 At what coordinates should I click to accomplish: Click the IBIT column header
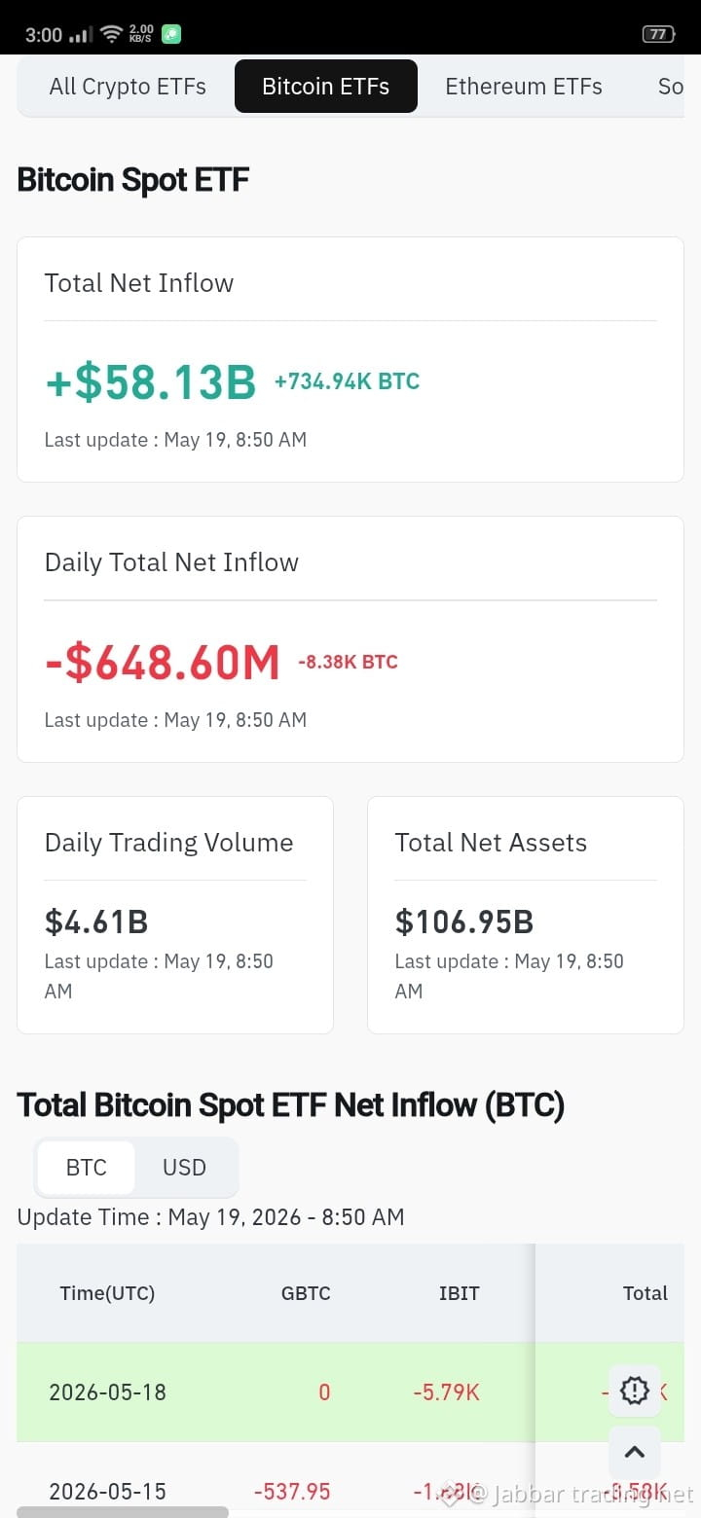459,1293
